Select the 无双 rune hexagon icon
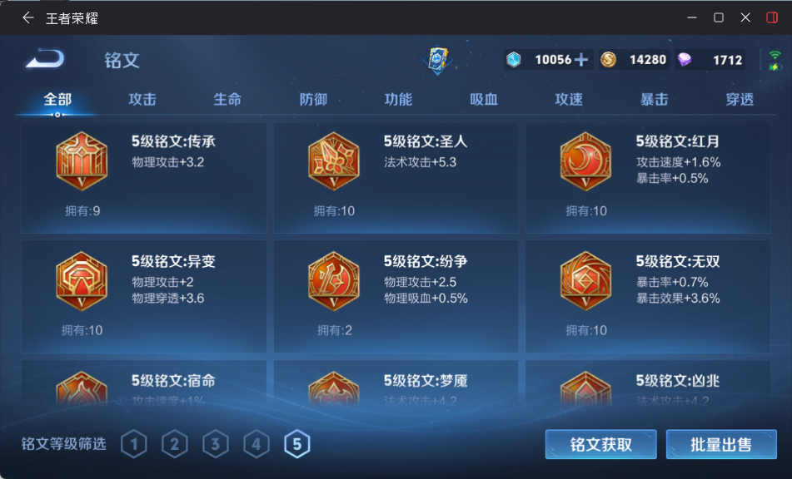 coord(585,281)
